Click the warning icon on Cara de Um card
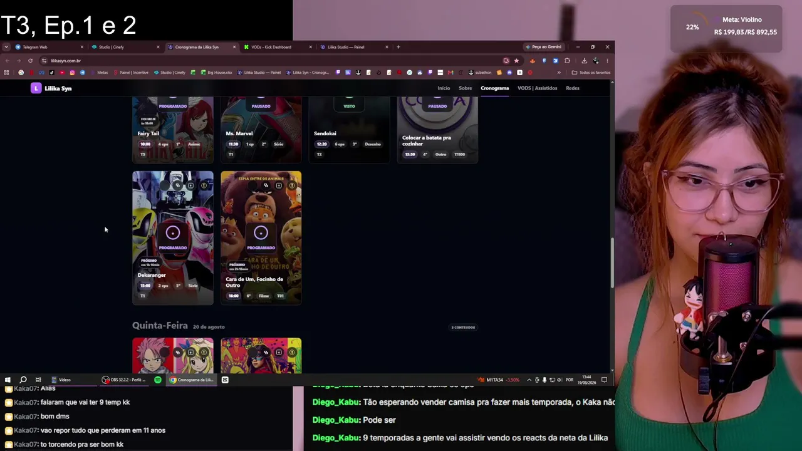802x451 pixels. point(292,186)
